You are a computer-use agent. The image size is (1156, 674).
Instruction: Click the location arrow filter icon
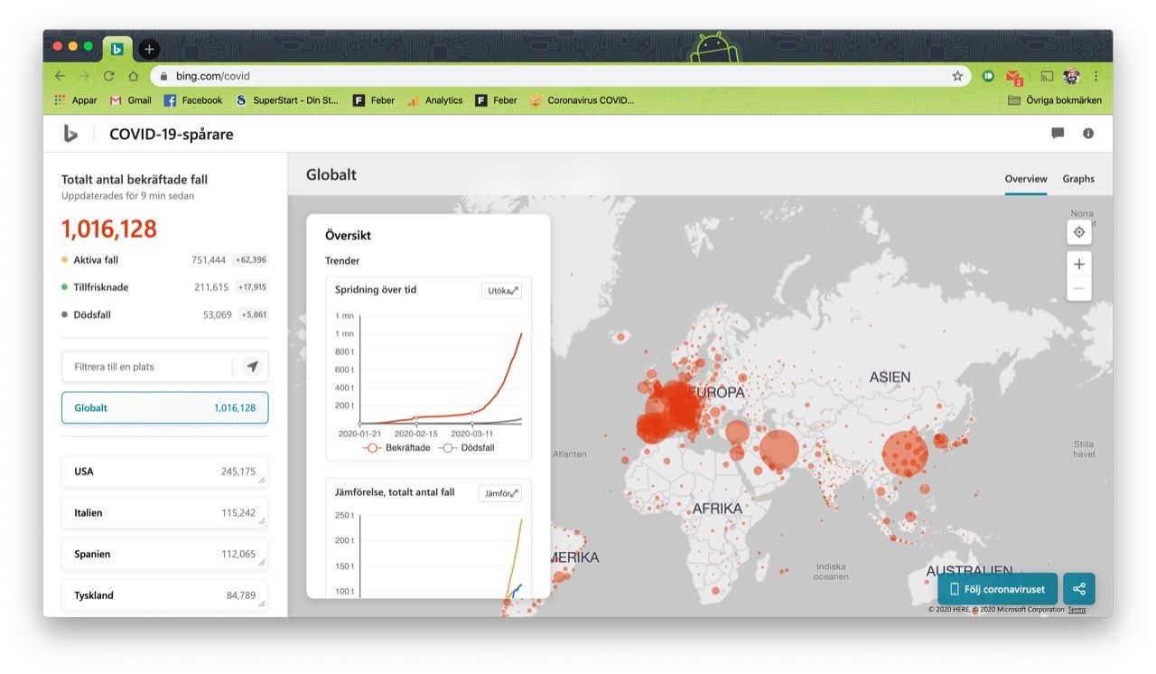point(252,367)
